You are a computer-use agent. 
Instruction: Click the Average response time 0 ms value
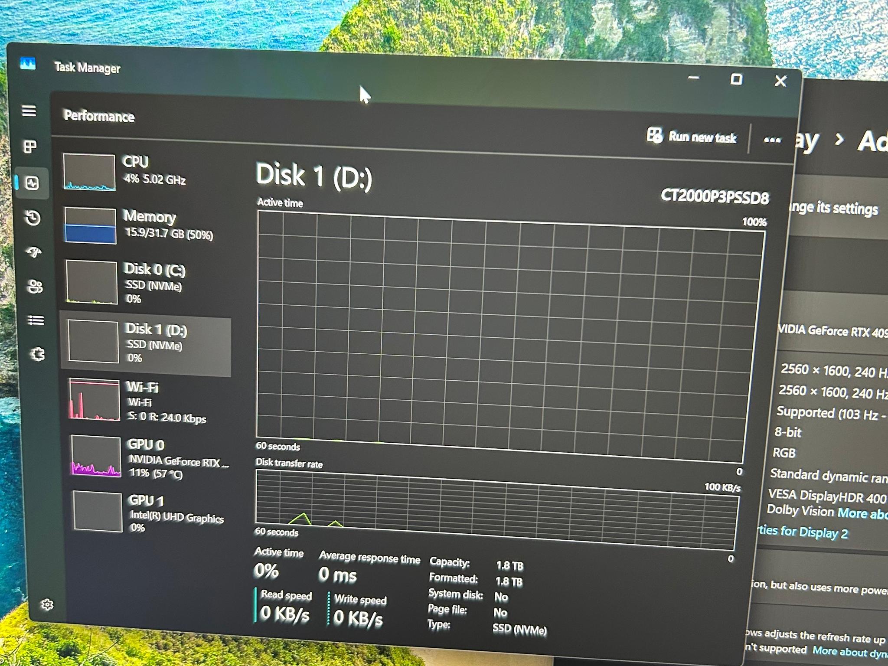pos(337,575)
